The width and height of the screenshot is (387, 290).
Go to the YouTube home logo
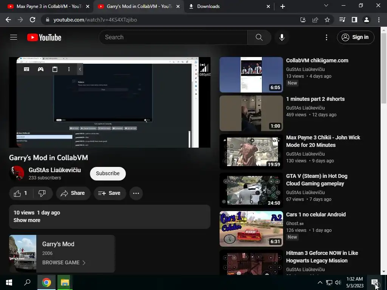[x=44, y=37]
